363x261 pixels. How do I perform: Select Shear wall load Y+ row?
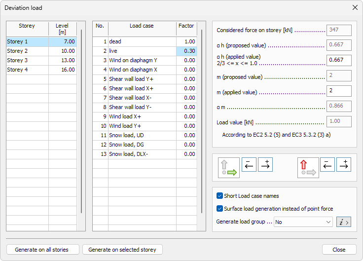[x=145, y=79]
